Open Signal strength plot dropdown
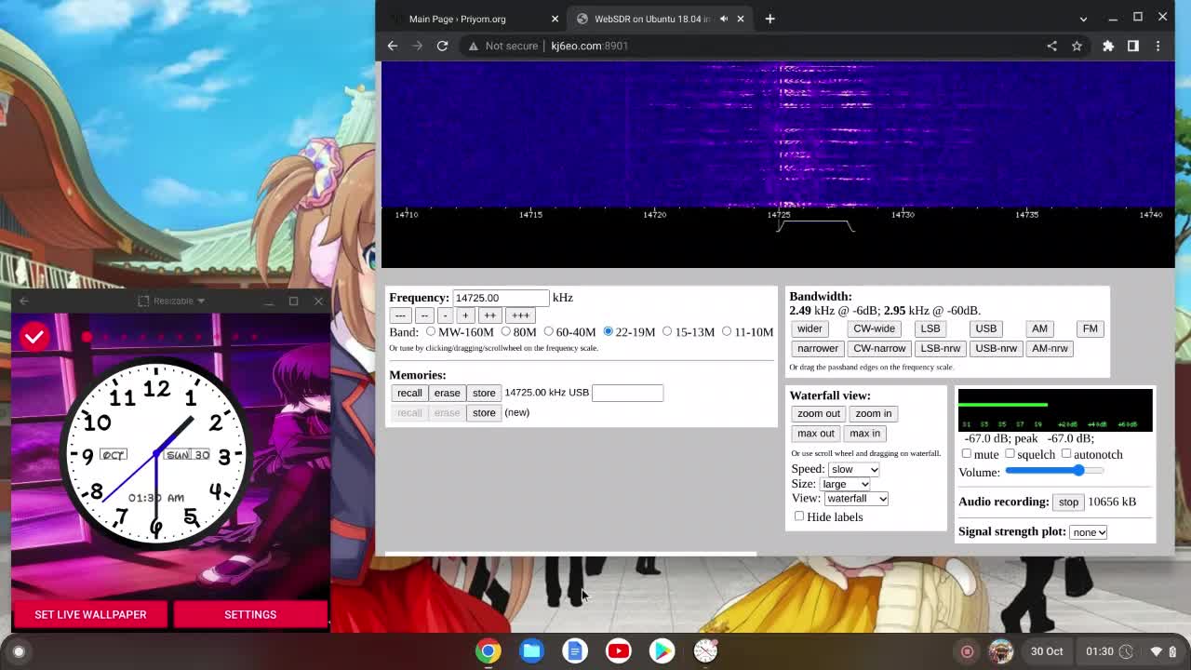 point(1089,532)
